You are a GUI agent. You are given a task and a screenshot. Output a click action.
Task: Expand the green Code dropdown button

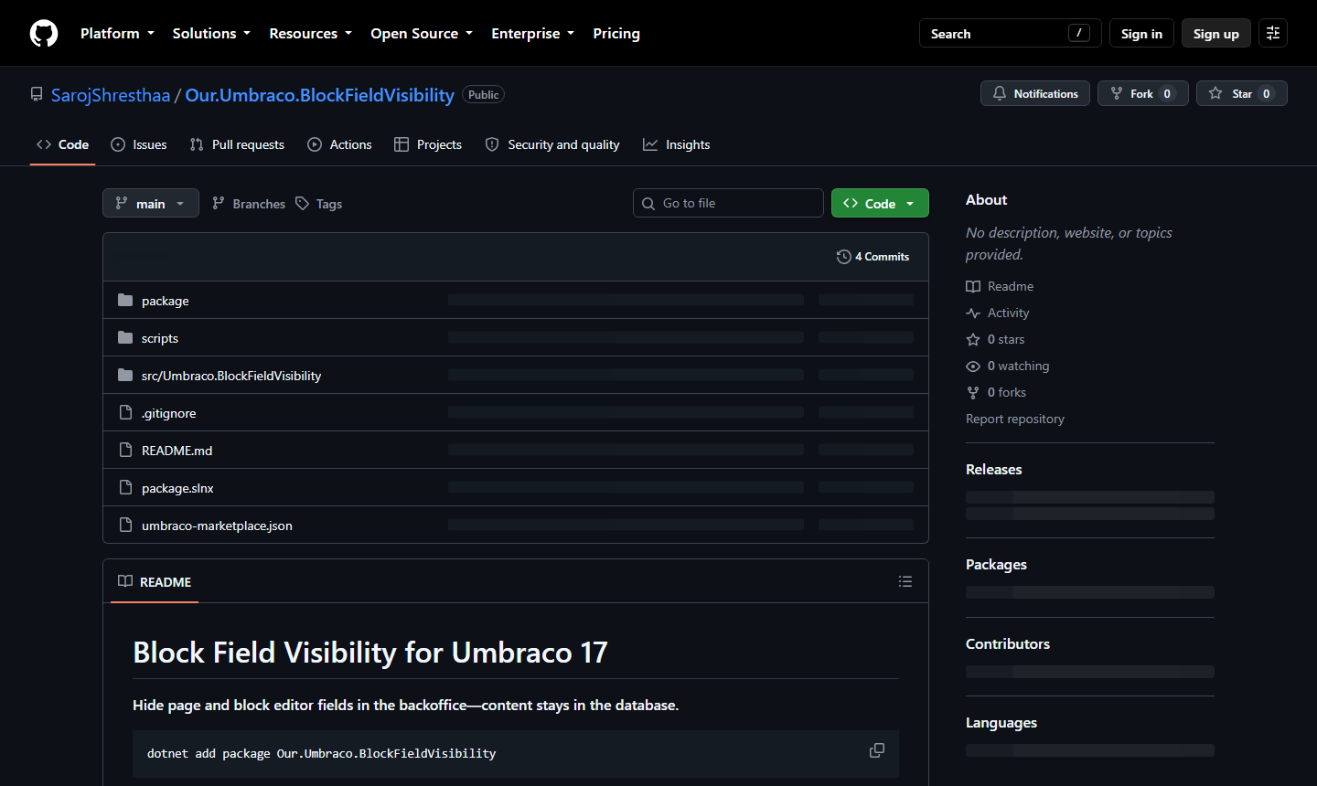(x=880, y=203)
